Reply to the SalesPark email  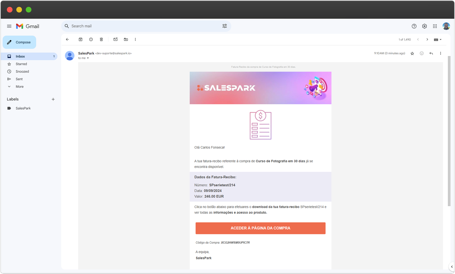[431, 53]
